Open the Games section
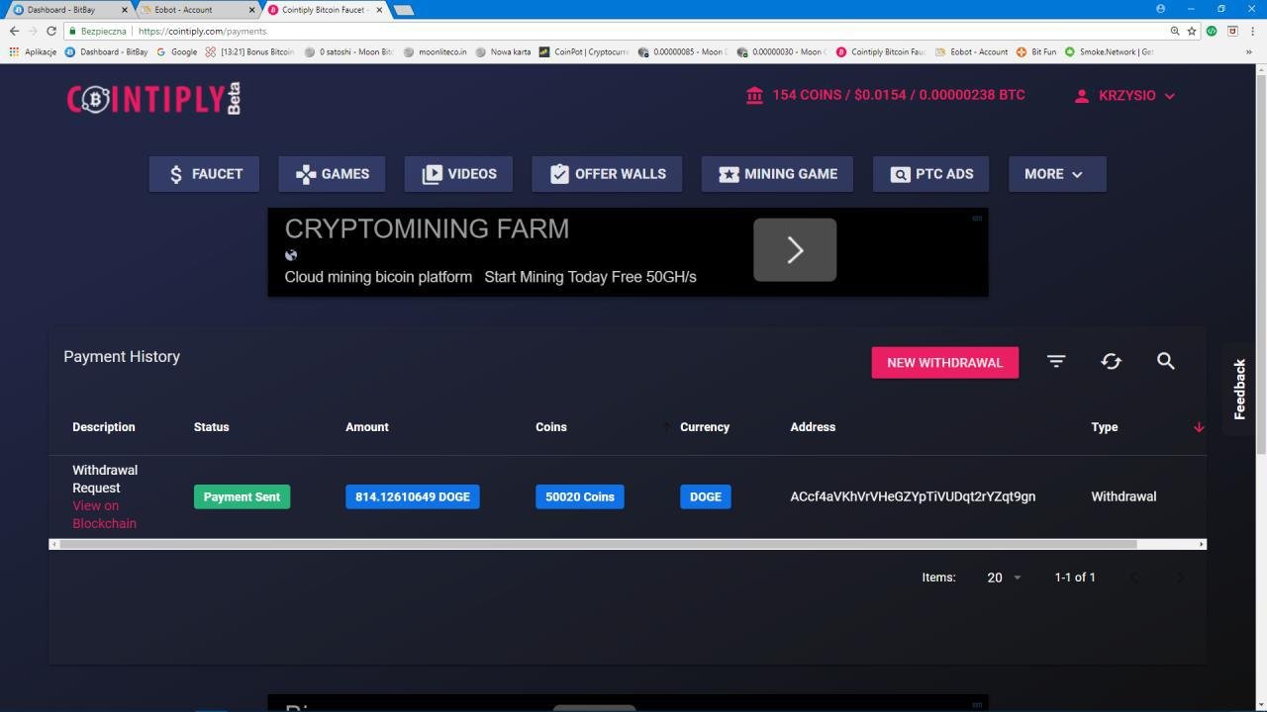Viewport: 1267px width, 712px height. pos(333,174)
